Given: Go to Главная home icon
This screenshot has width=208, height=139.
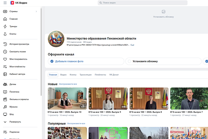Looking at the screenshot, I should pos(5,19).
